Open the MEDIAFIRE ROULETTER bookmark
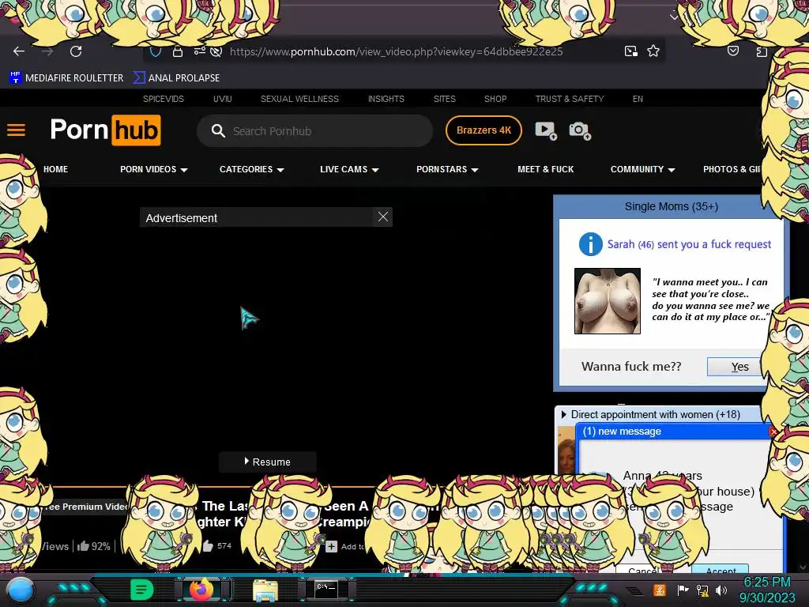Viewport: 809px width, 607px height. click(x=66, y=78)
